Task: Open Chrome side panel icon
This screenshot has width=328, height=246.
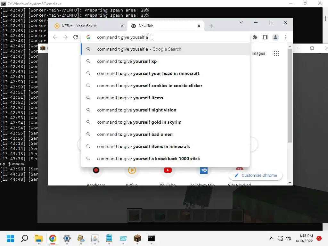Action: (x=265, y=37)
